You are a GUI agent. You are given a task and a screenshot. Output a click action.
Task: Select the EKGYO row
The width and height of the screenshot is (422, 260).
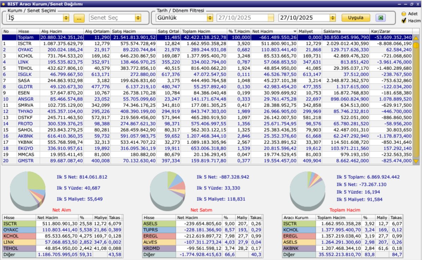207,149
